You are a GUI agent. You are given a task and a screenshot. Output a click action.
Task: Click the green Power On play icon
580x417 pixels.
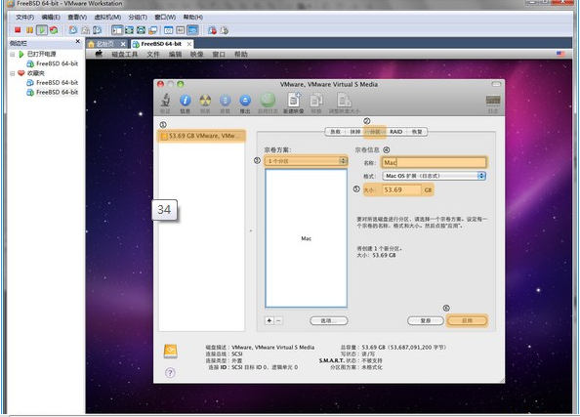pyautogui.click(x=42, y=30)
